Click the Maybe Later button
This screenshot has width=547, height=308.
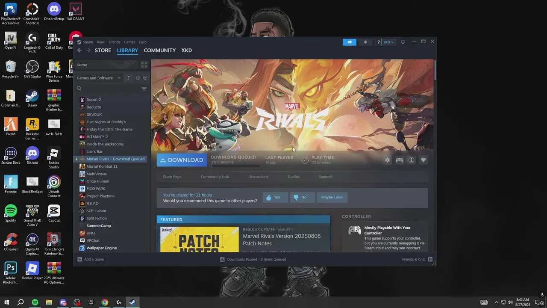point(332,197)
